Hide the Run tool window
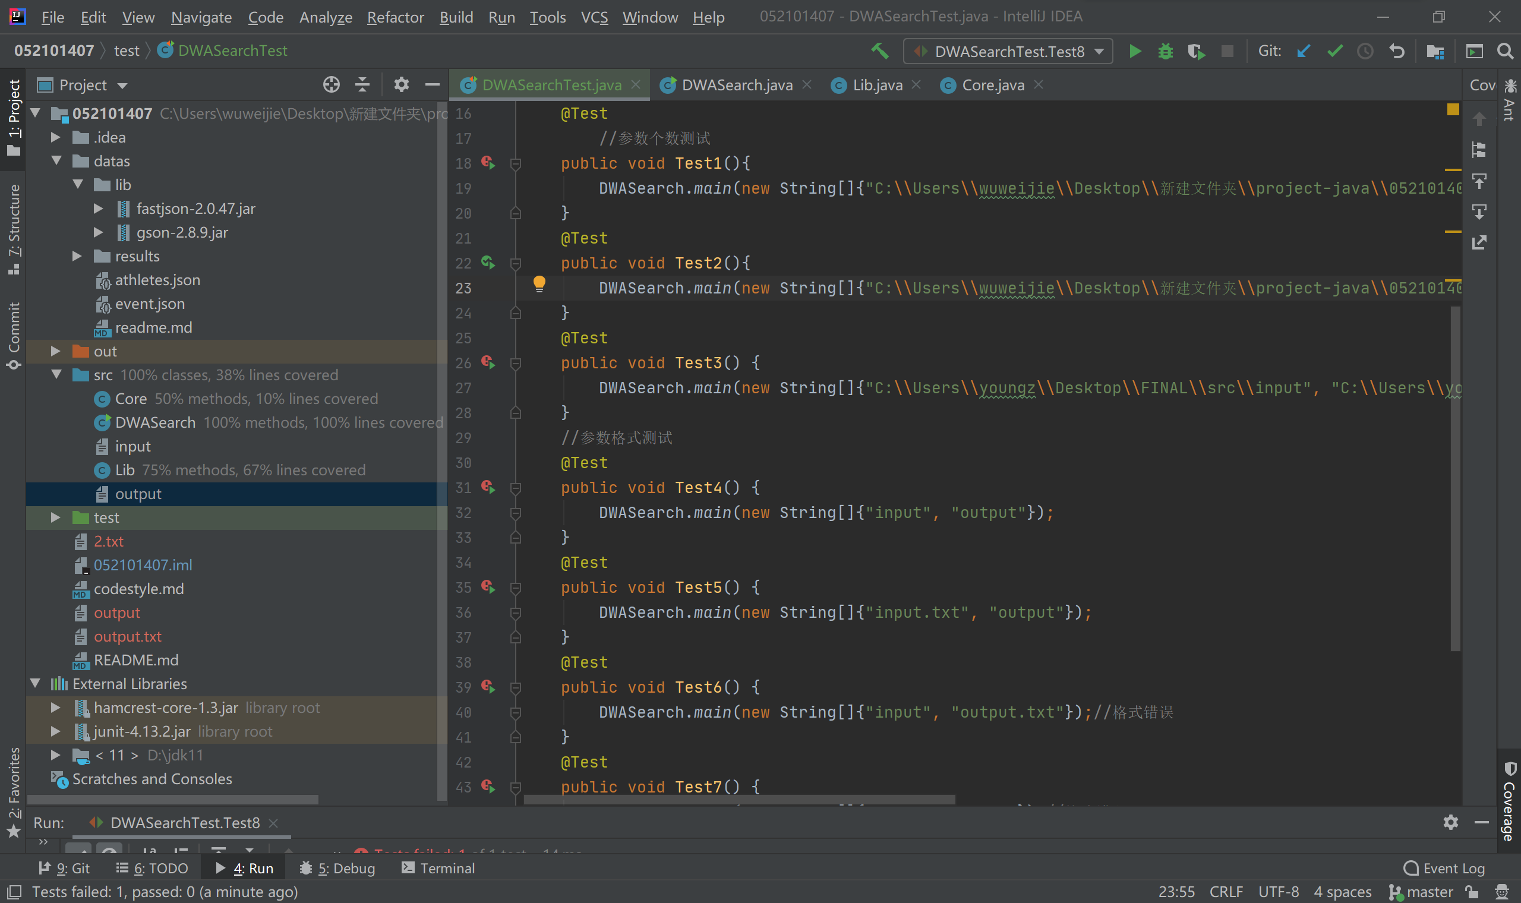1521x903 pixels. click(x=1481, y=822)
